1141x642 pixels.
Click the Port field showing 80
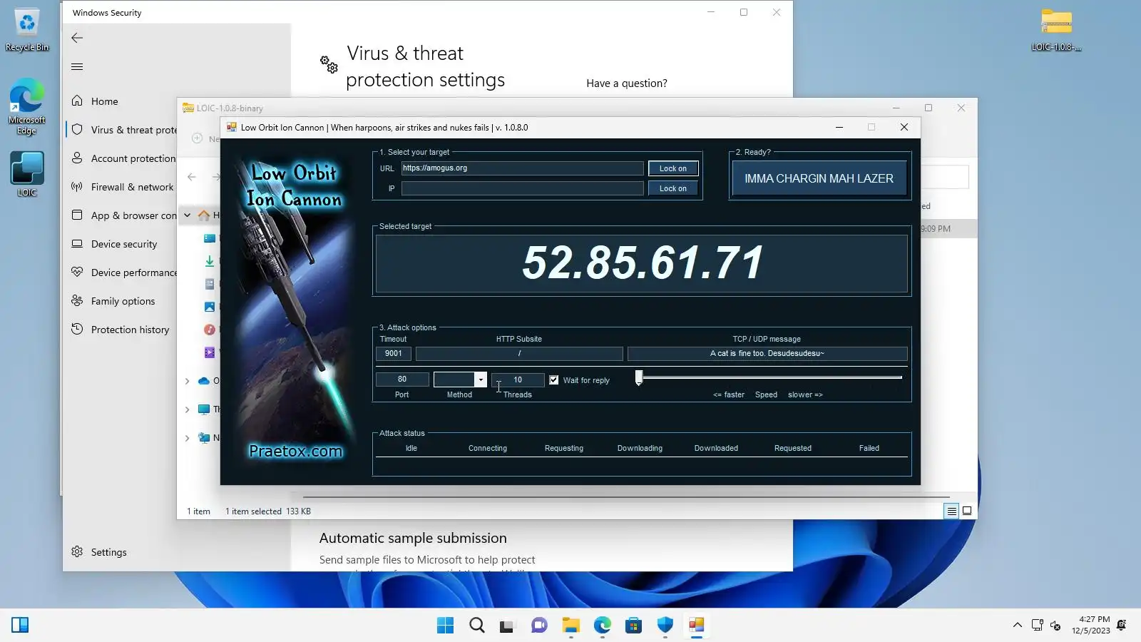(x=402, y=379)
